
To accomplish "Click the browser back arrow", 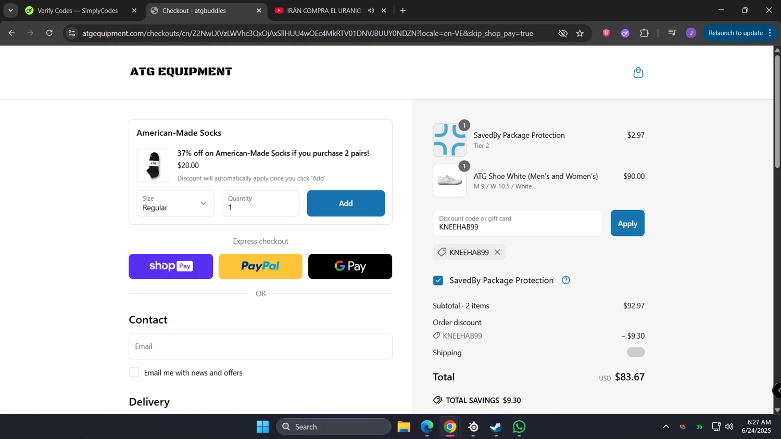I will (x=11, y=33).
